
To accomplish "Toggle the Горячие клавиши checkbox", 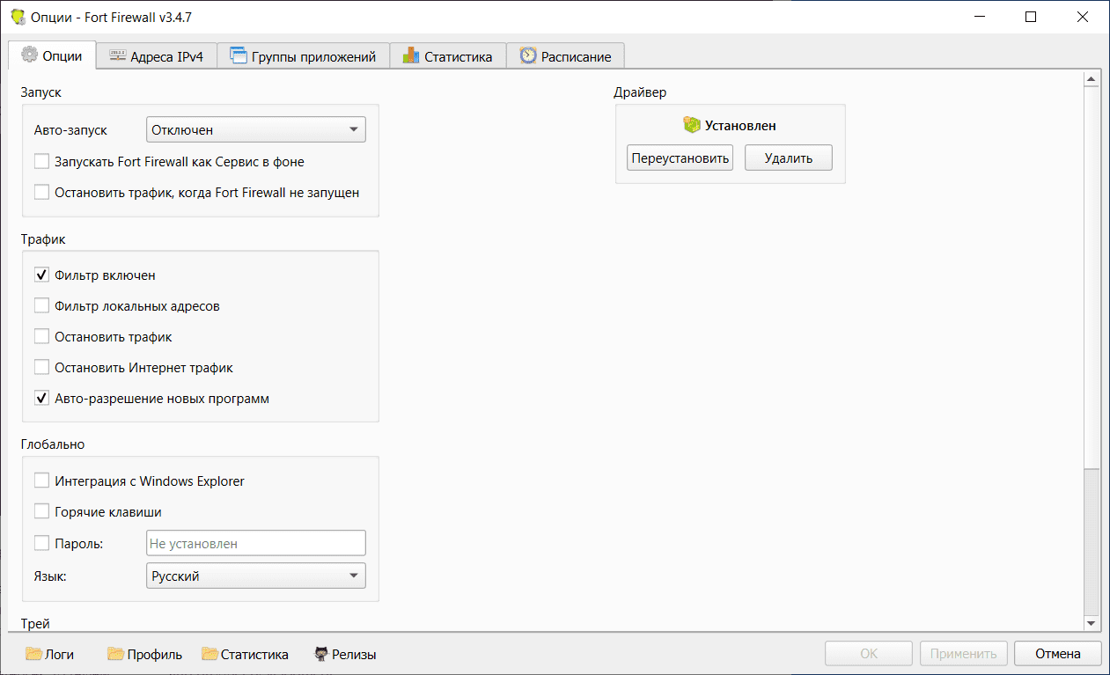I will click(41, 511).
